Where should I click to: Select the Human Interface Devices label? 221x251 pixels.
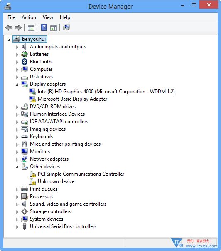(57, 114)
